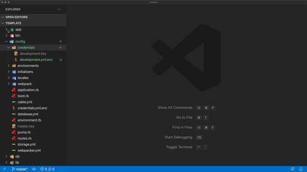Click the Find in Files label
This screenshot has height=172, width=307.
182,128
